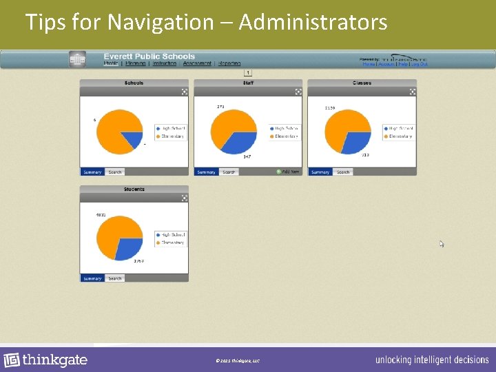The image size is (496, 372).
Task: Select the Summary tab in Students panel
Action: point(92,278)
